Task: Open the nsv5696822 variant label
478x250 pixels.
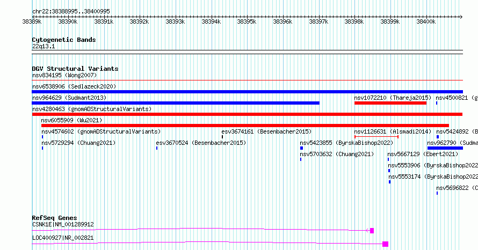Action: [457, 188]
